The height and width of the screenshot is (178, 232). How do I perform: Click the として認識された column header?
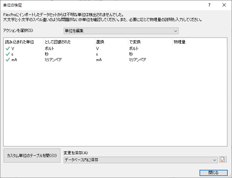(x=58, y=42)
